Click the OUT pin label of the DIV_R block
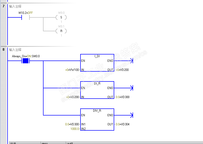Image resolution: width=203 pixels, height=144 pixels. 110,124
